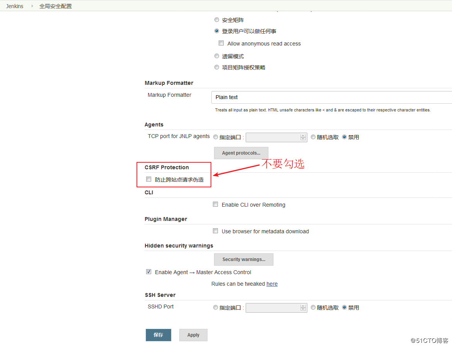Open the Jenkins breadcrumb link
Screen dimensions: 452x347
(14, 6)
